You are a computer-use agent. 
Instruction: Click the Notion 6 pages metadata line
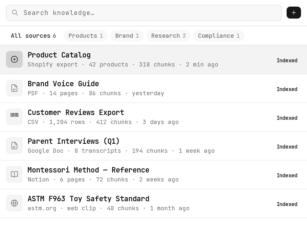point(103,180)
